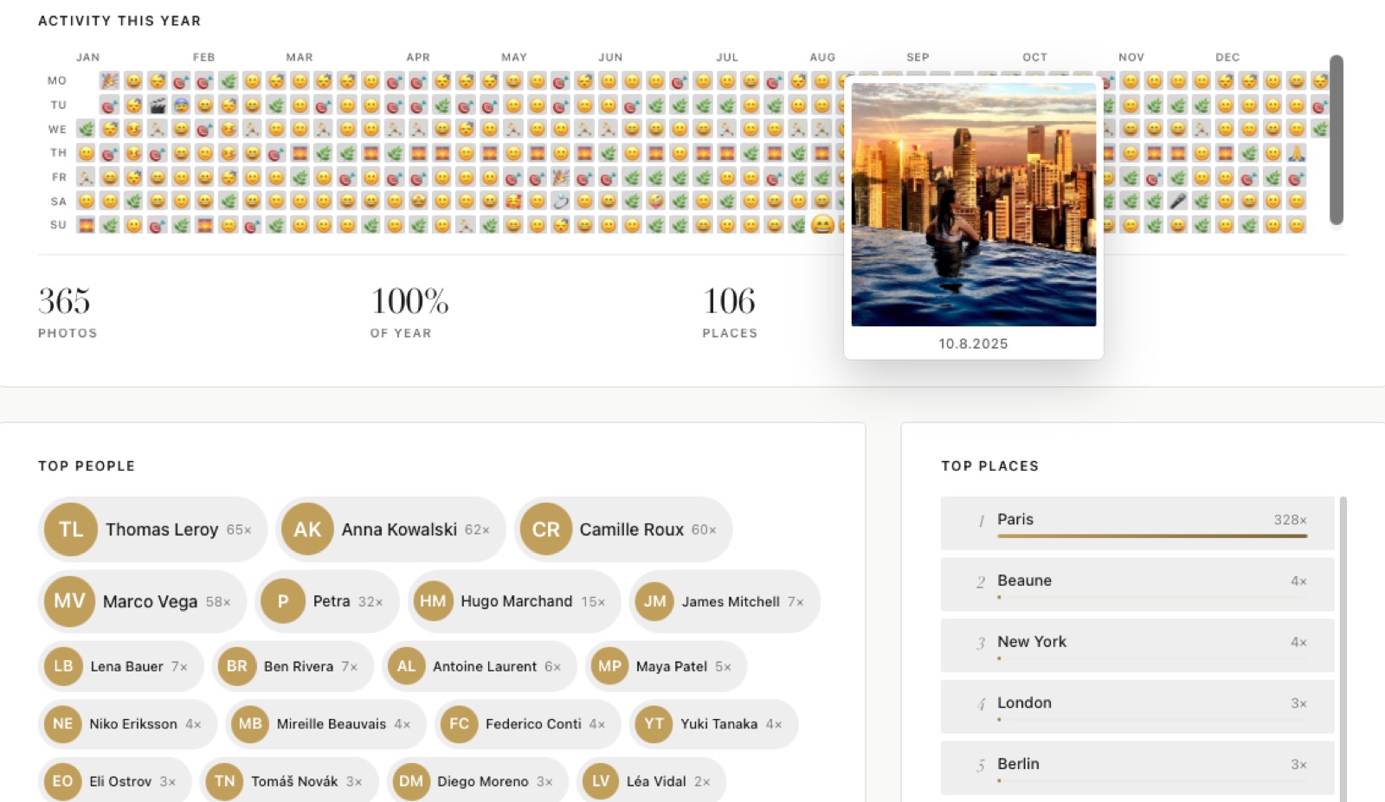Image resolution: width=1385 pixels, height=802 pixels.
Task: Click the 365 photos statistic
Action: 68,312
